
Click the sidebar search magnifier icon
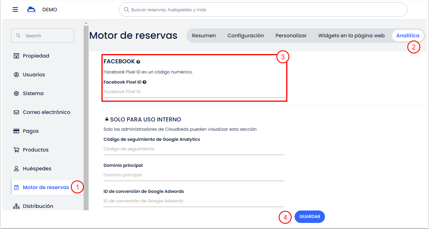tap(18, 36)
